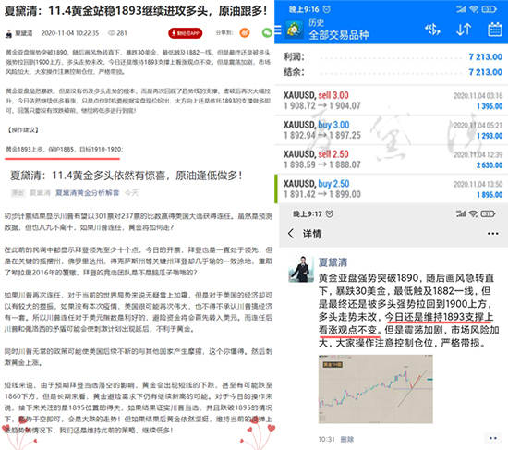The width and height of the screenshot is (508, 450).
Task: Tap the 1 395.00 profit amount
Action: tap(490, 106)
